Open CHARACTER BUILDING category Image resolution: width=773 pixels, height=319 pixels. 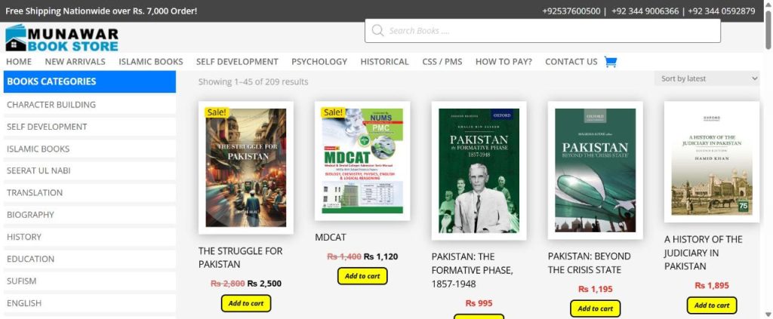point(90,104)
